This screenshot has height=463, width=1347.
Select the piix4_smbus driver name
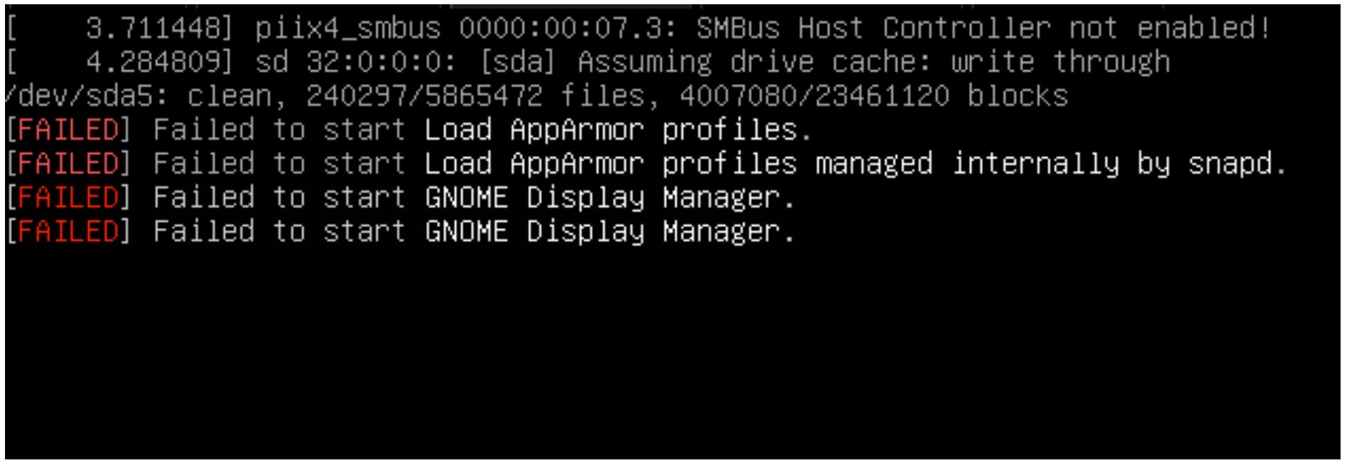[347, 28]
